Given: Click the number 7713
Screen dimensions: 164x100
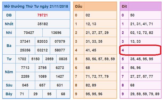Looking at the screenshot, I should 25,68.
